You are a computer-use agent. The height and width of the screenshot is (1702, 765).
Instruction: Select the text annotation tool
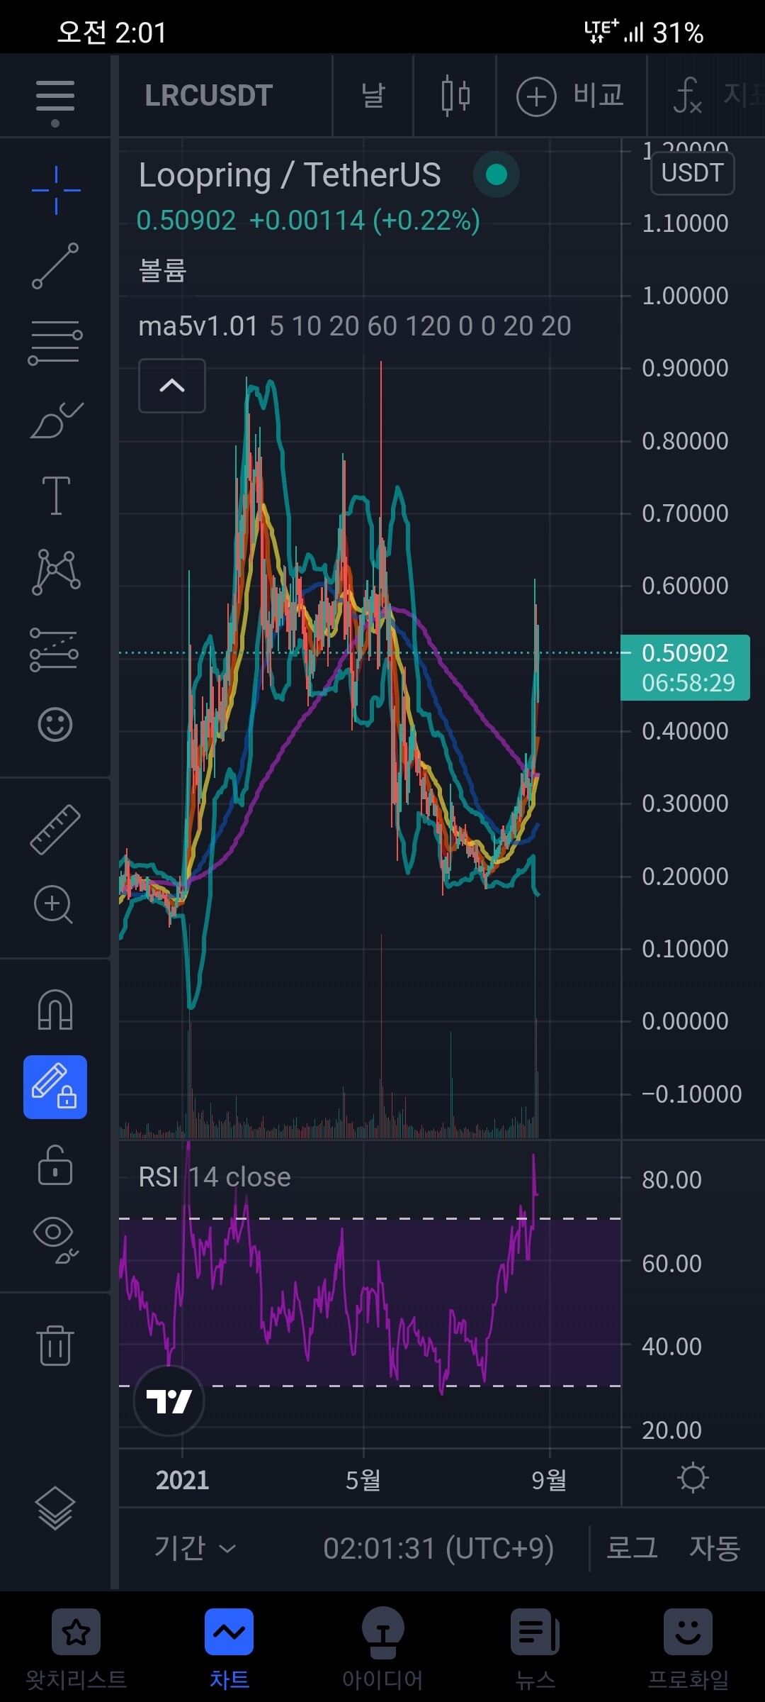56,495
